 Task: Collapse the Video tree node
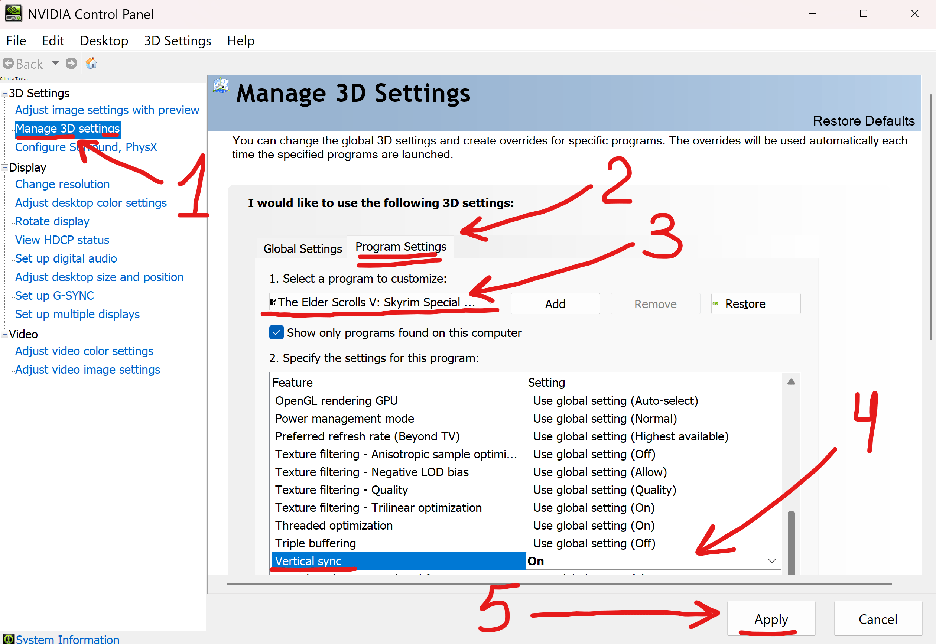(x=4, y=335)
